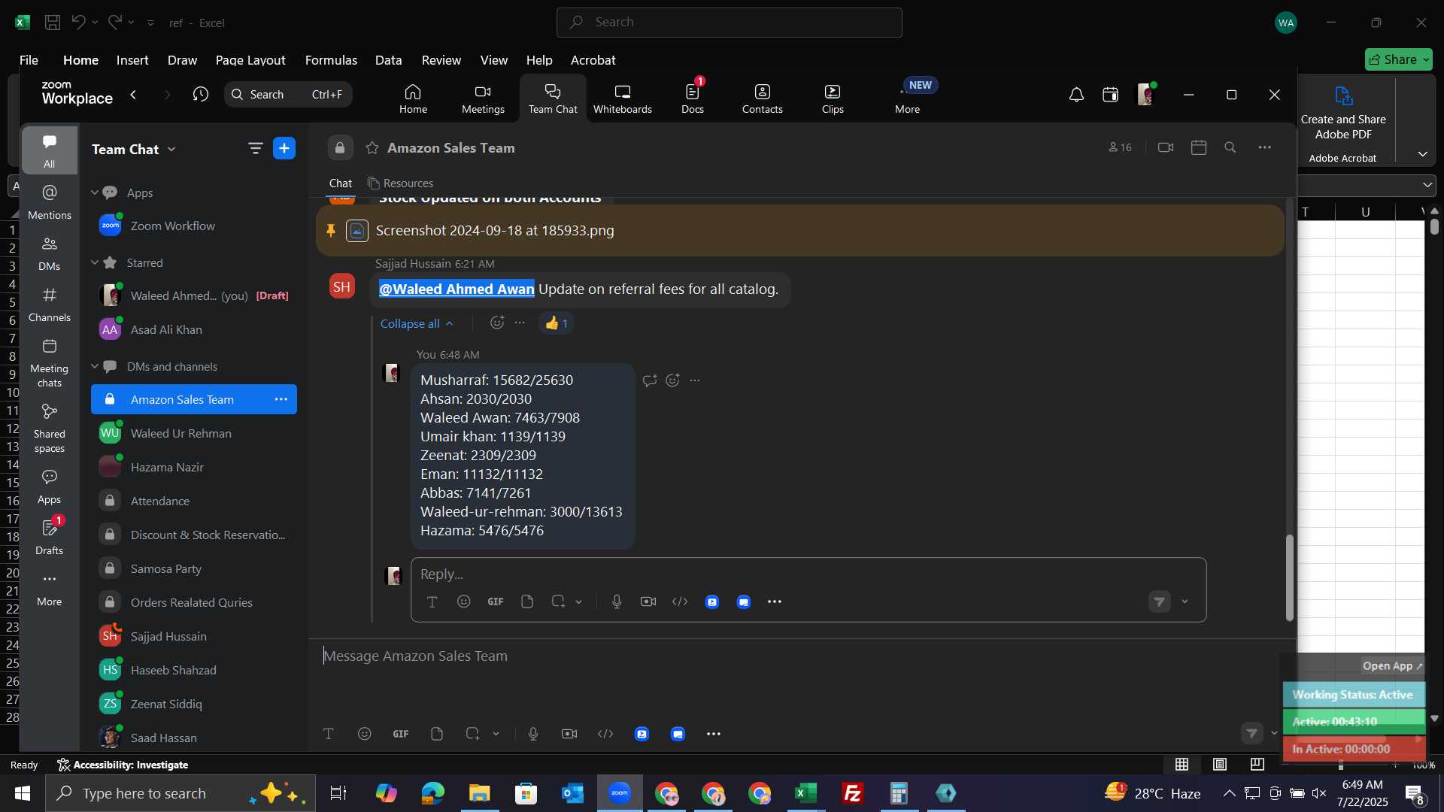
Task: Open Zoom Meetings tab
Action: (483, 98)
